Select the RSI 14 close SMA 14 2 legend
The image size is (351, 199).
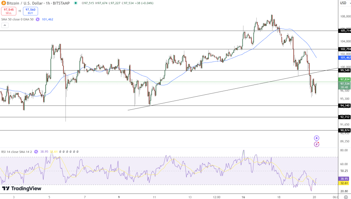click(x=16, y=152)
